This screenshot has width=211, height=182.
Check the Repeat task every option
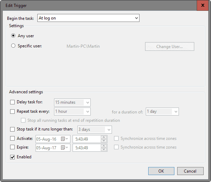click(13, 112)
